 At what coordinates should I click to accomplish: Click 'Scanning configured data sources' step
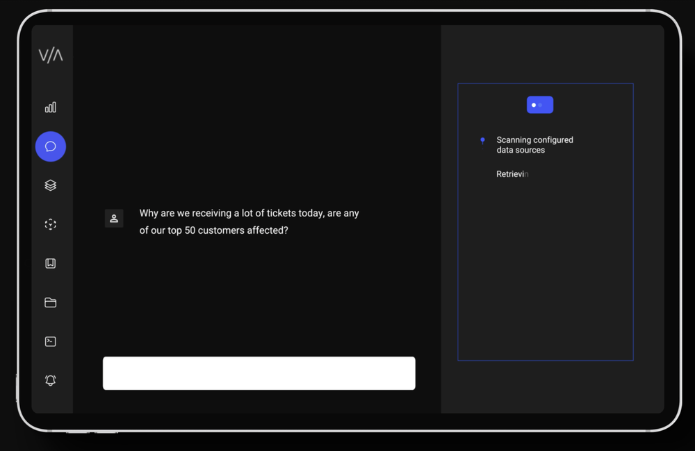coord(534,145)
